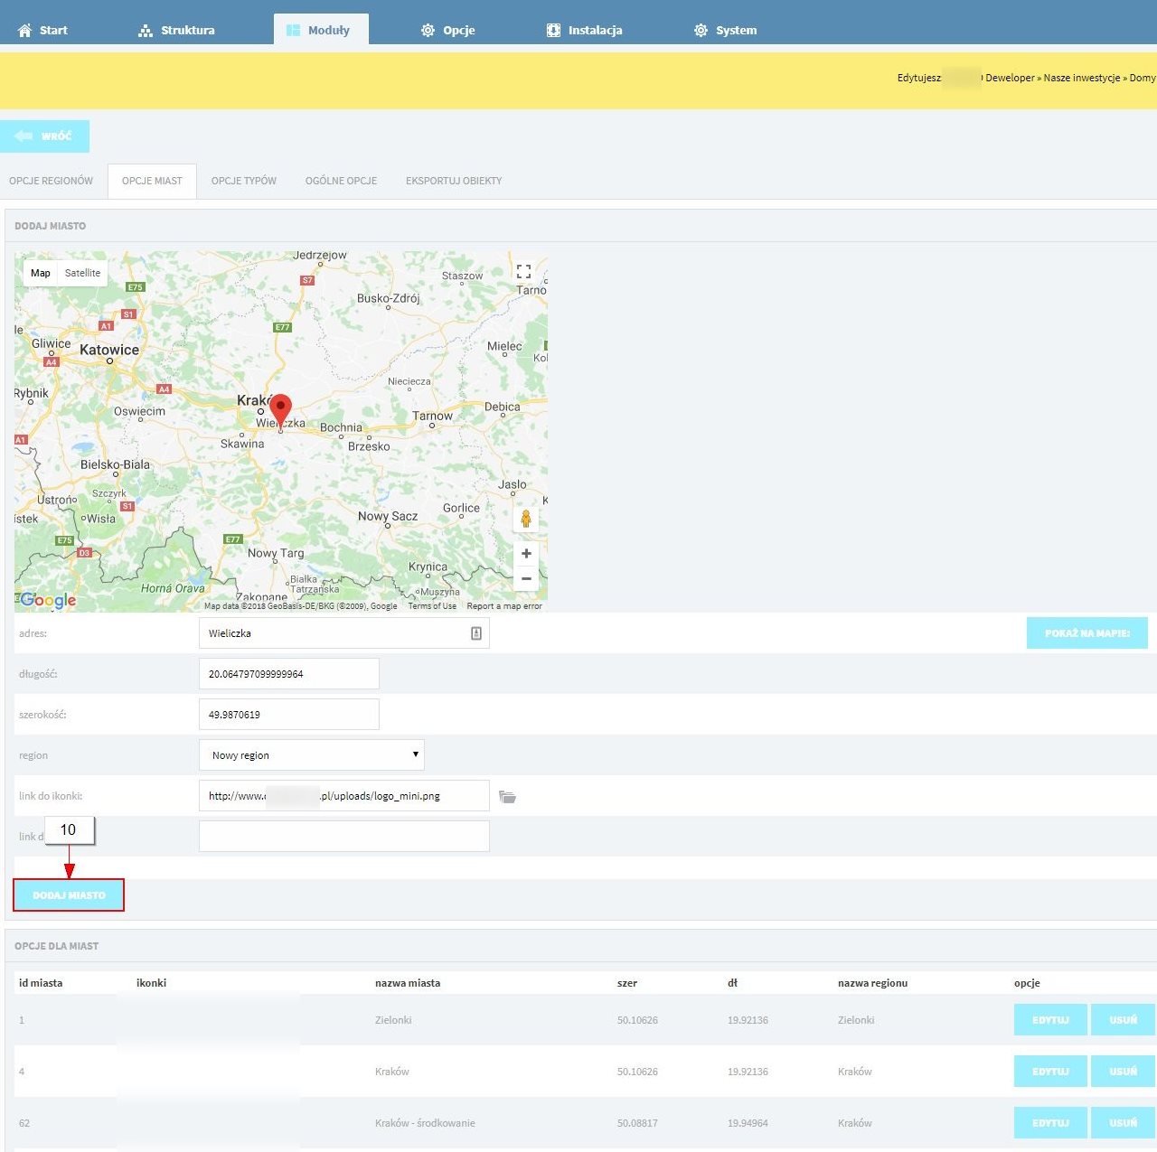Delete the Zielonki city row
1157x1152 pixels.
click(x=1123, y=1020)
